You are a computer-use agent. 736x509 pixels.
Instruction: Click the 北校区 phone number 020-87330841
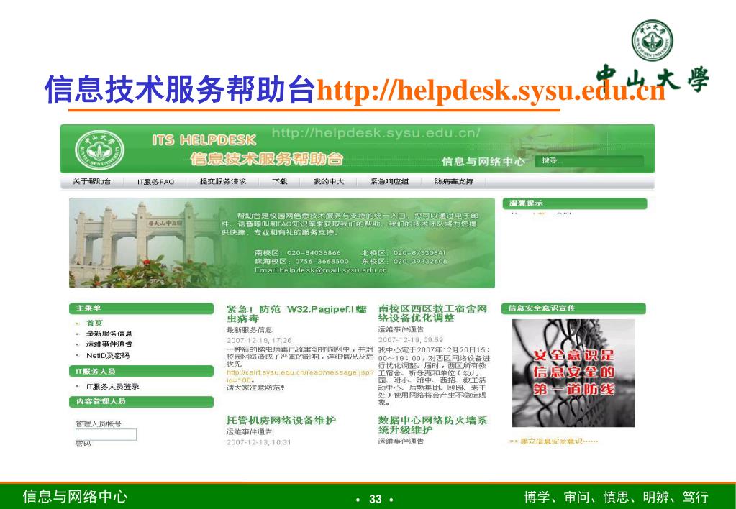419,253
